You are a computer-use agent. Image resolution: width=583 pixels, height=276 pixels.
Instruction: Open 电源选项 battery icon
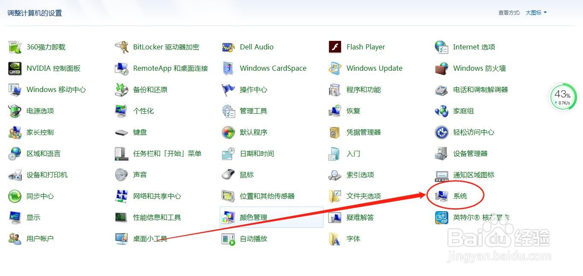click(15, 111)
